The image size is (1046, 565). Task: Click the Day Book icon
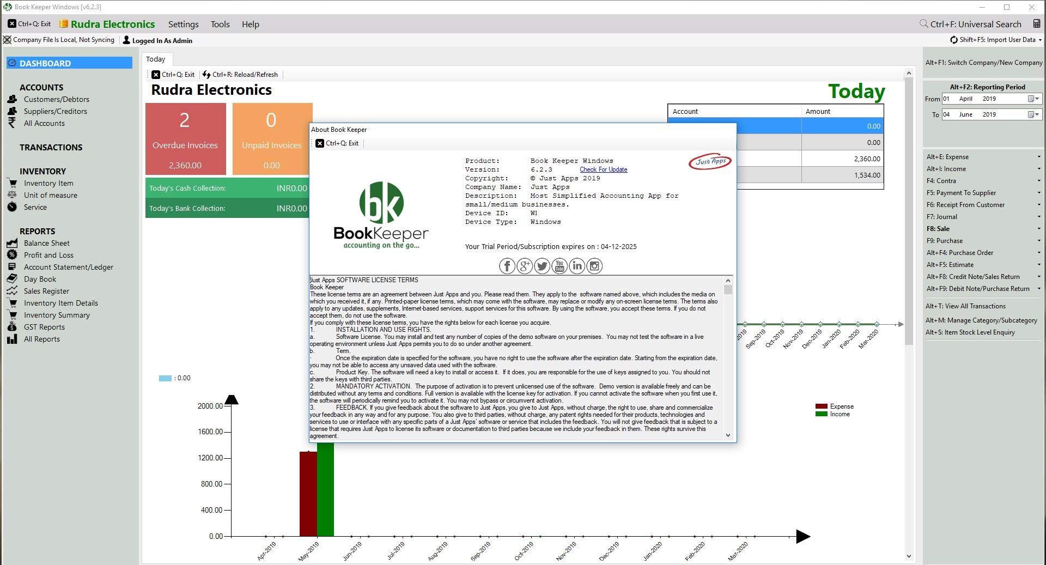(x=12, y=279)
